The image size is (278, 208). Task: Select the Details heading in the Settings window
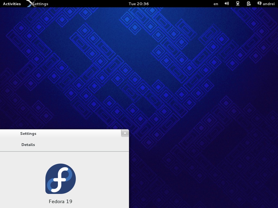point(28,145)
